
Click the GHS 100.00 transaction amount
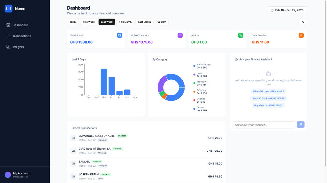(214, 151)
